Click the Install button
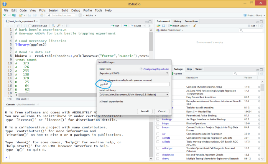Screen dimensions: 268x164 145,112
